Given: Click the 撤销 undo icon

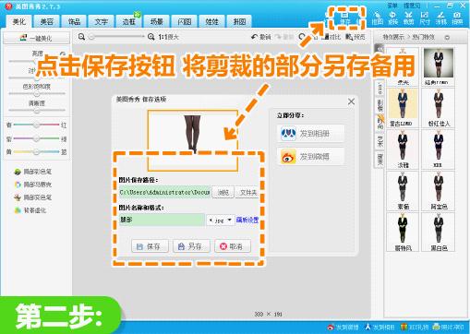Looking at the screenshot, I should [260, 37].
